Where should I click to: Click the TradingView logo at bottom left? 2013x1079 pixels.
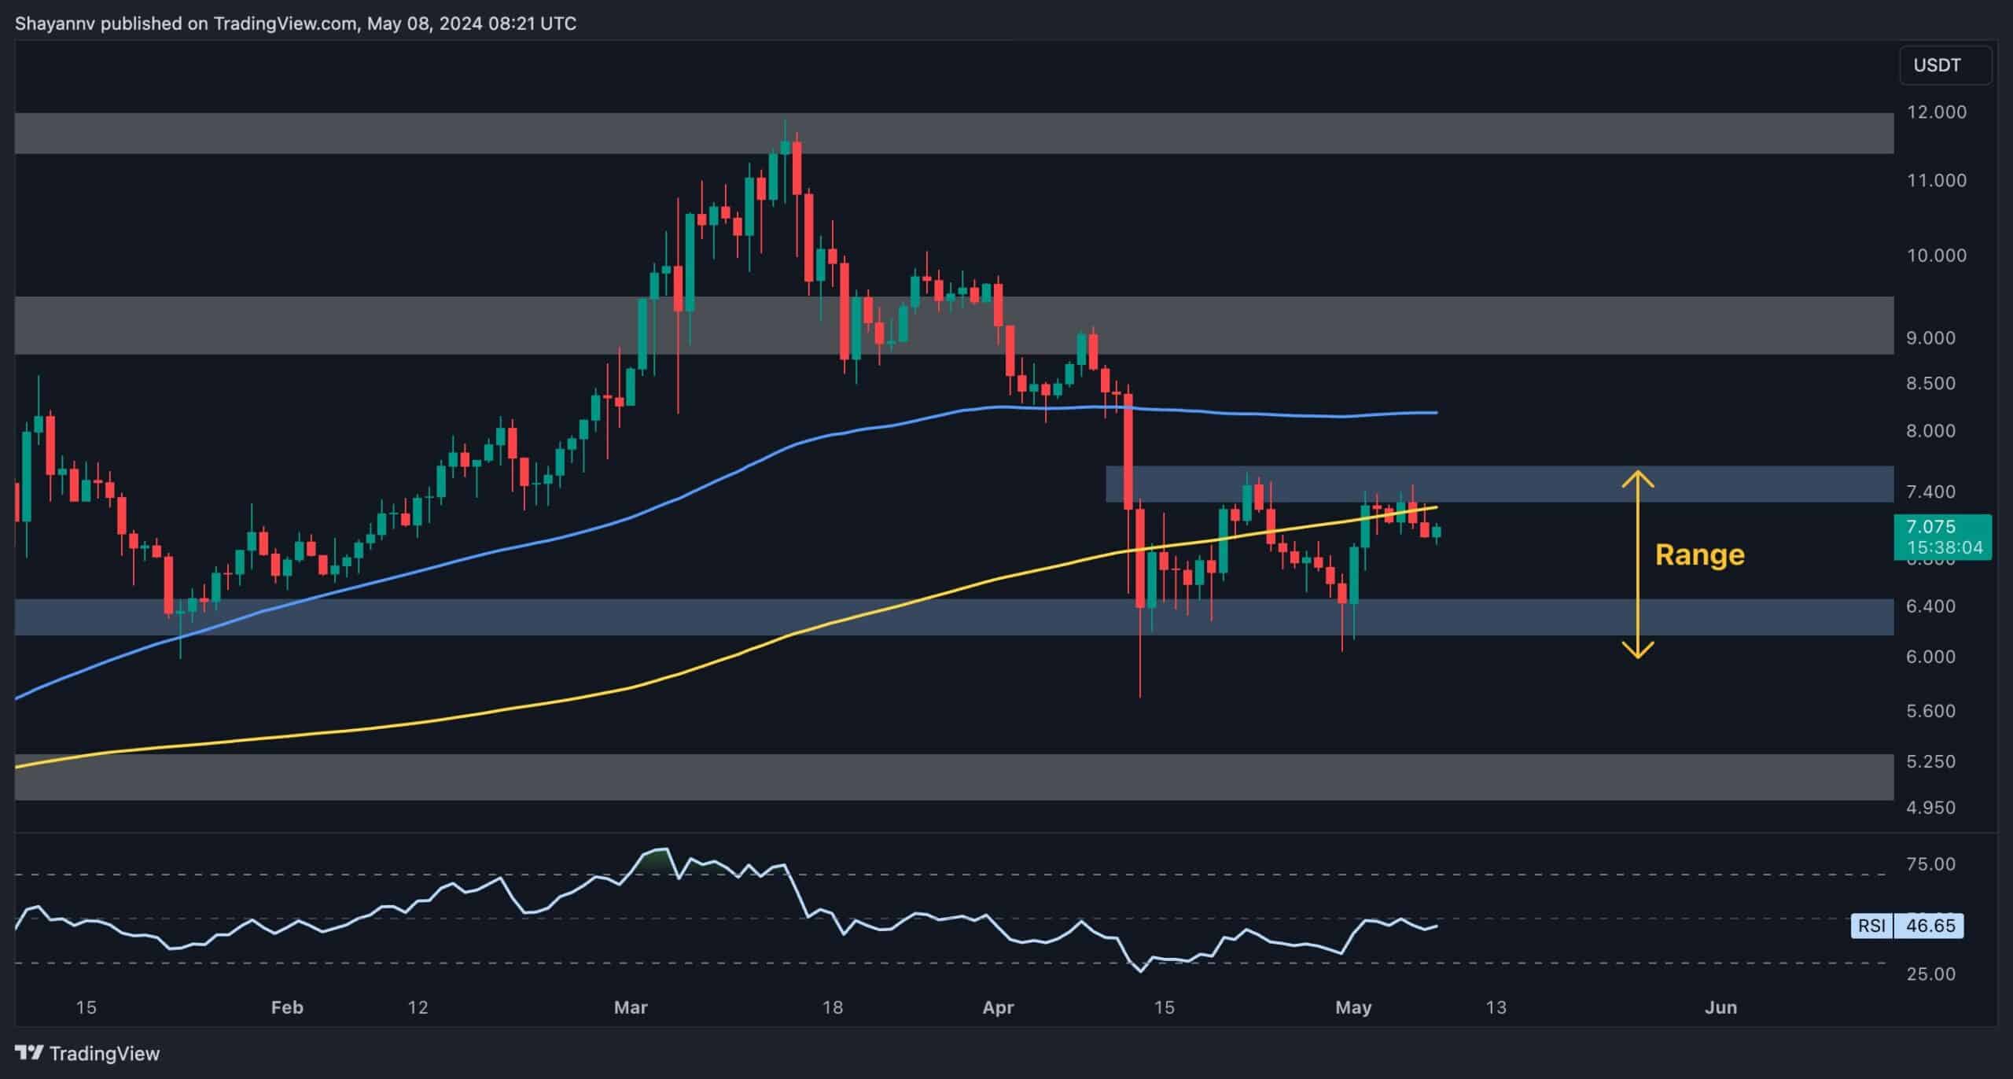tap(87, 1053)
